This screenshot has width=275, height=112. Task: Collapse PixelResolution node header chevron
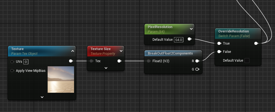click(x=191, y=29)
